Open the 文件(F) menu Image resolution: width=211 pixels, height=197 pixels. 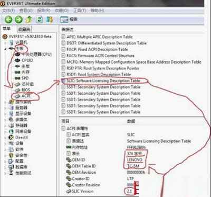[x=8, y=11]
